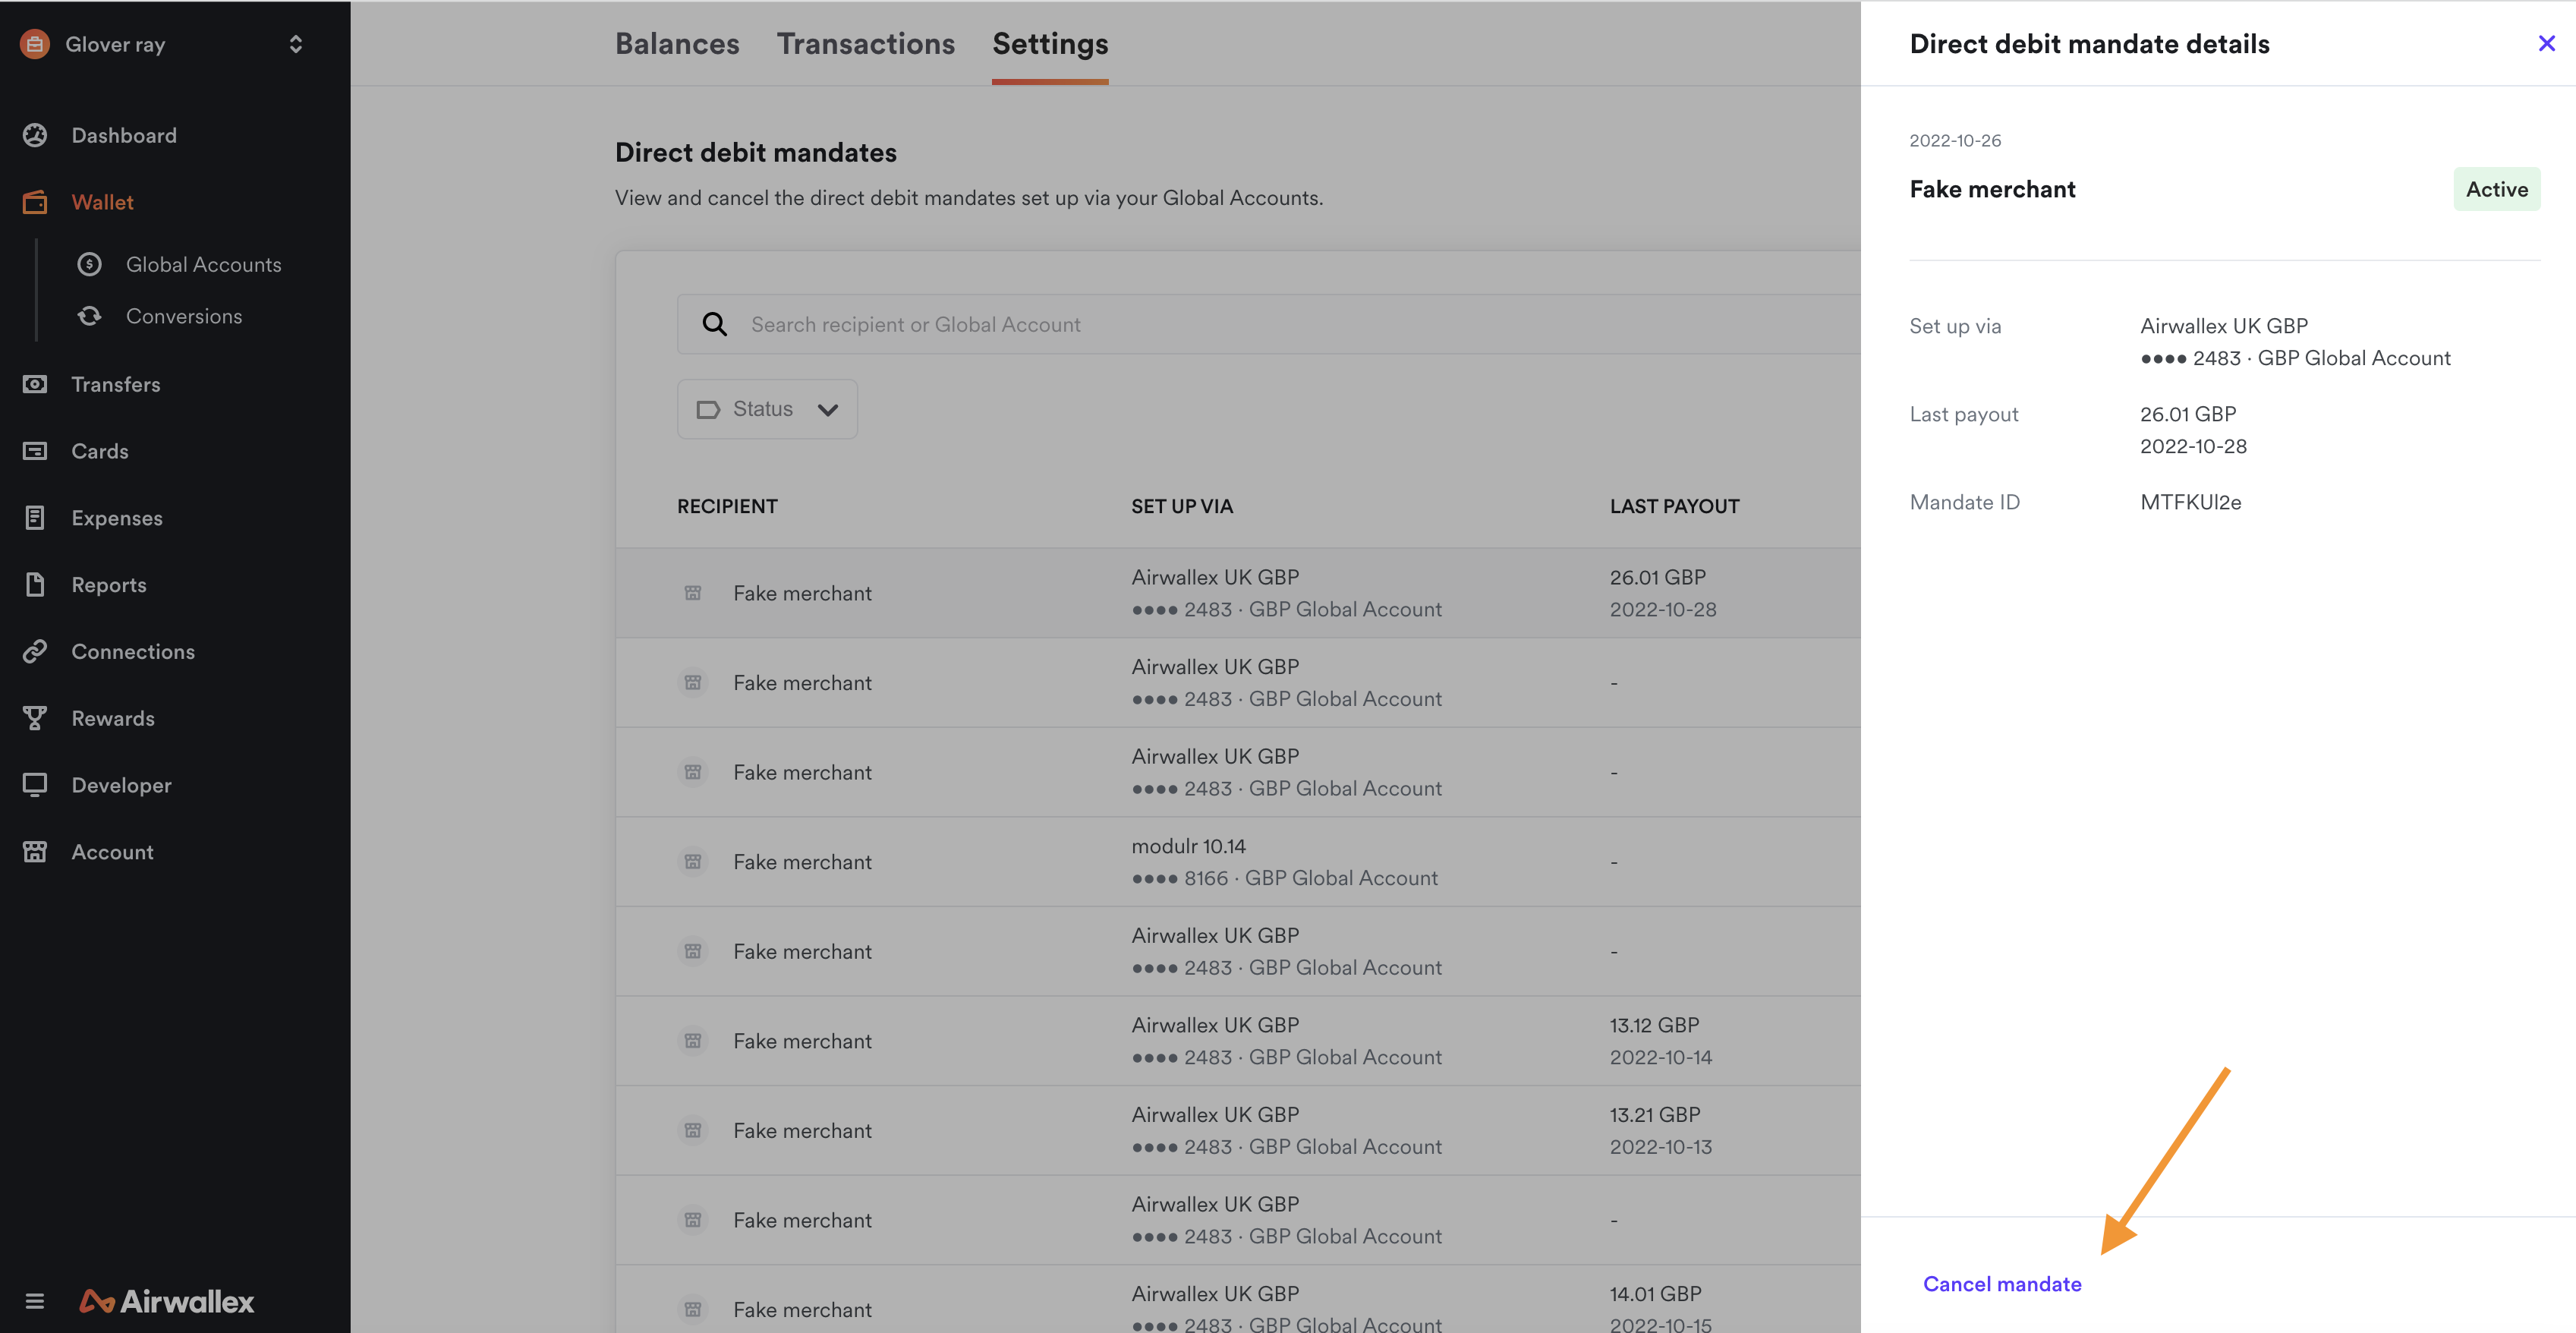Switch to the Balances tab
This screenshot has height=1333, width=2576.
click(x=676, y=43)
